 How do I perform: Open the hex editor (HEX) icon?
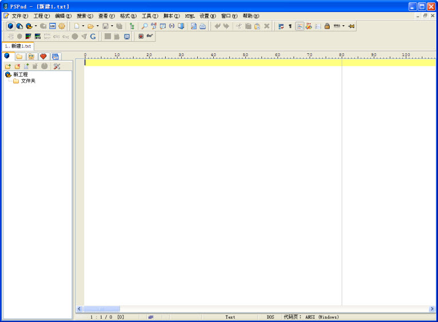(x=52, y=26)
